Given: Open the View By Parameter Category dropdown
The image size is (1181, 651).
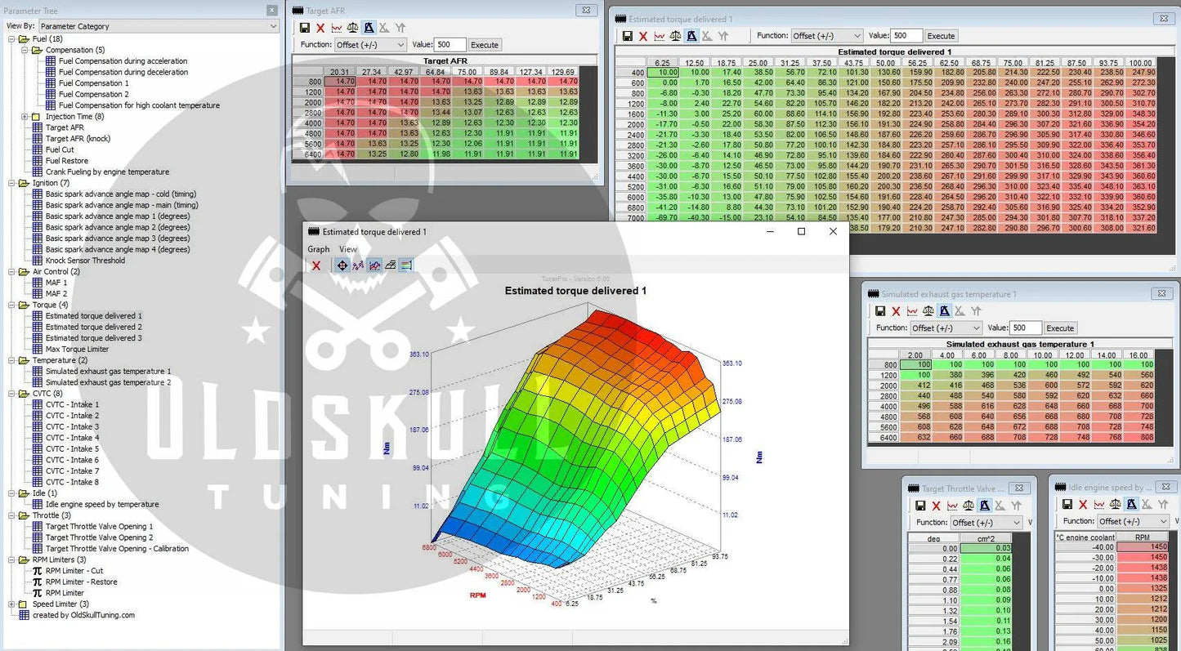Looking at the screenshot, I should (159, 26).
